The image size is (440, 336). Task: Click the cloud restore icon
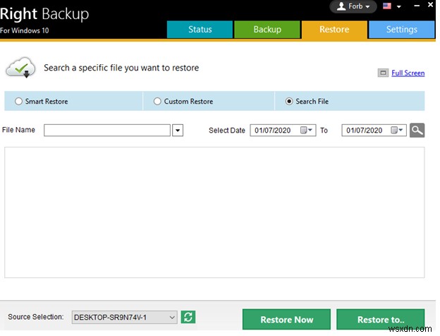coord(19,68)
